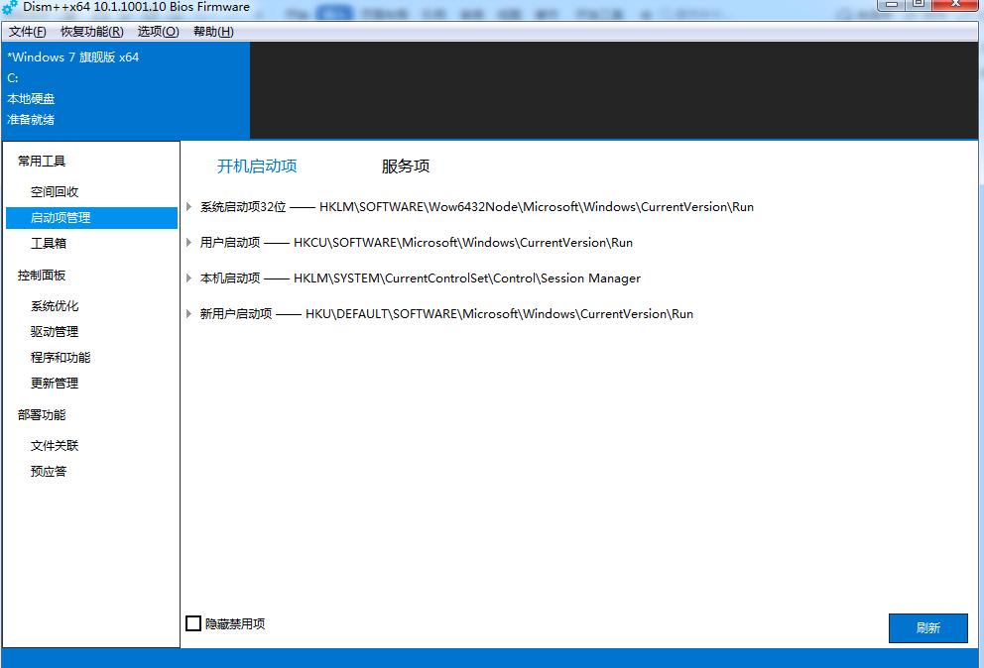Click the 刷新 button
Viewport: 984px width, 668px height.
928,627
